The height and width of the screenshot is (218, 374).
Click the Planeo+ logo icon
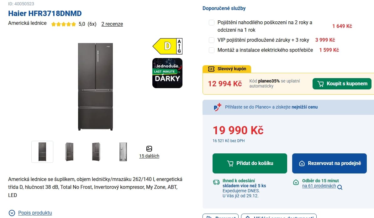click(x=216, y=107)
